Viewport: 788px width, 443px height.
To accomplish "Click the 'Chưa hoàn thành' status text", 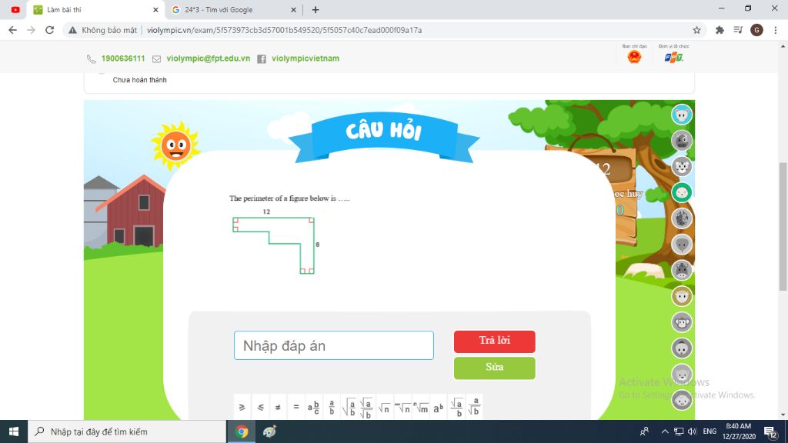I will (x=140, y=80).
